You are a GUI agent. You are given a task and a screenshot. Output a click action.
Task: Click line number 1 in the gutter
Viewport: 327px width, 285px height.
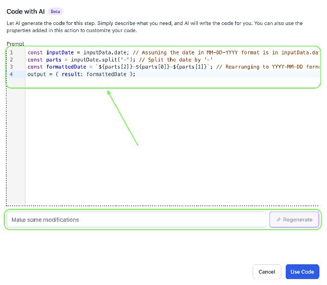coord(11,52)
